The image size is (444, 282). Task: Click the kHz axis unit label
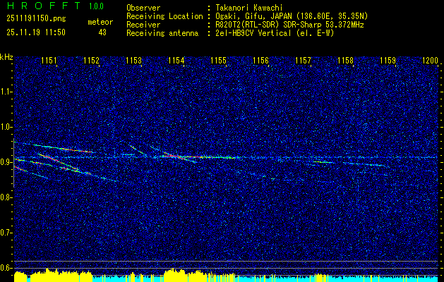[x=6, y=57]
